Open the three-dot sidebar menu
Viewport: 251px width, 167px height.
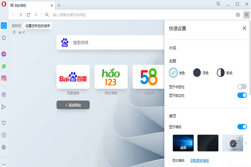pos(4,164)
